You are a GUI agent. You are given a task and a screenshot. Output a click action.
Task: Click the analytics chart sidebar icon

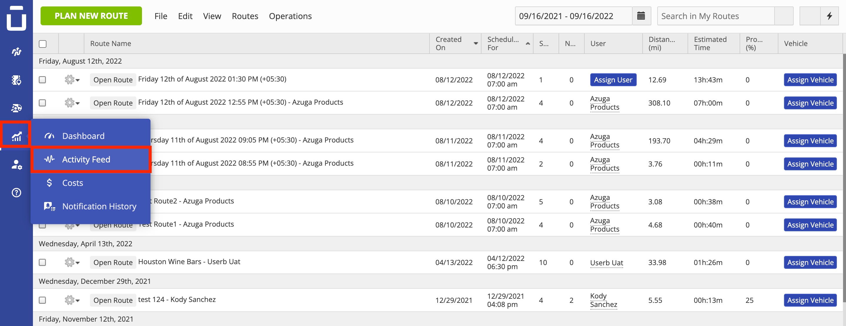click(16, 136)
